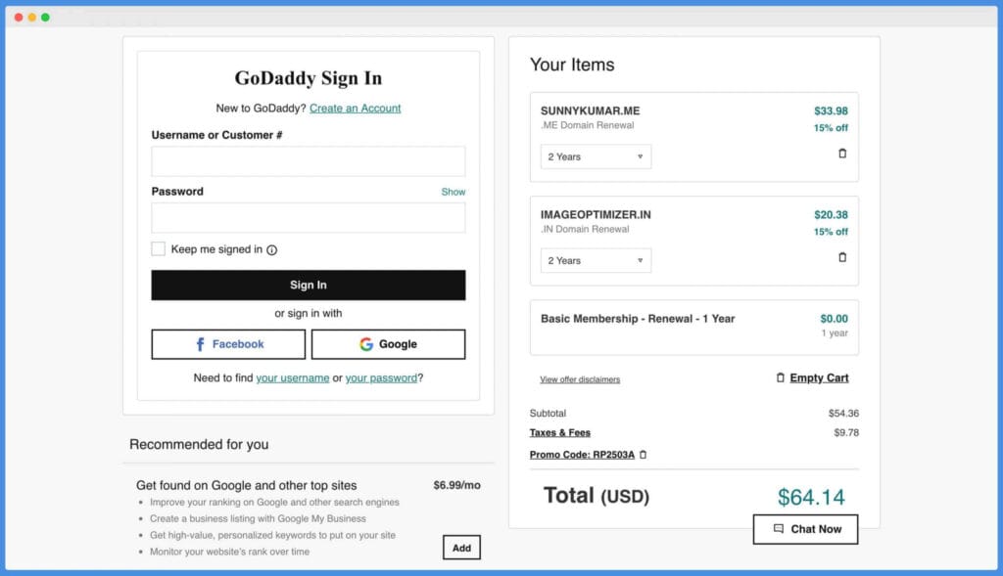The height and width of the screenshot is (576, 1003).
Task: Click the green maximize window button
Action: pyautogui.click(x=45, y=18)
